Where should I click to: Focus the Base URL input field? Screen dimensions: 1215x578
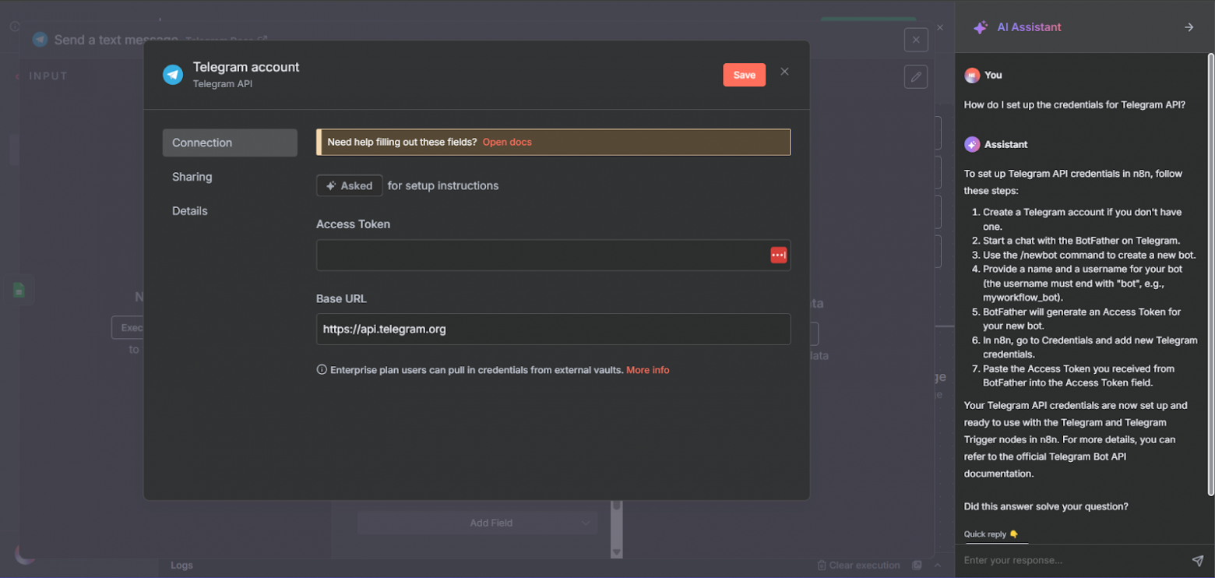553,329
